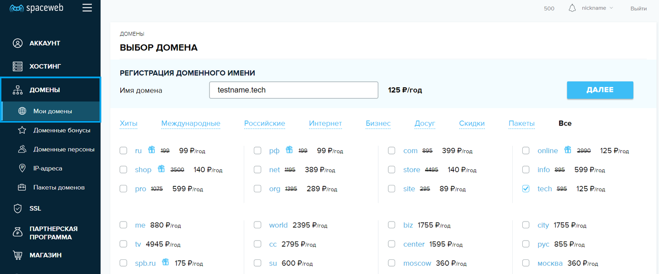Screen dimensions: 659x274
Task: Open the Hosting server icon
Action: click(x=17, y=67)
